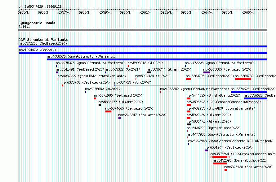This screenshot has width=276, height=182.
Task: Open nsv4087409 (gnomADStructuralVariants) label
Action: (92, 76)
